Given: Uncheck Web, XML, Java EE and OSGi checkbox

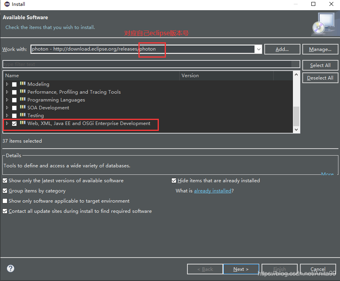Looking at the screenshot, I should click(14, 123).
